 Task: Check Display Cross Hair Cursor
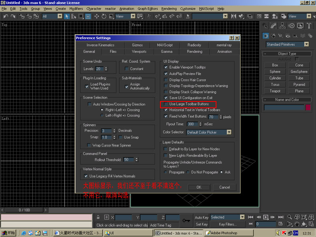pos(166,80)
